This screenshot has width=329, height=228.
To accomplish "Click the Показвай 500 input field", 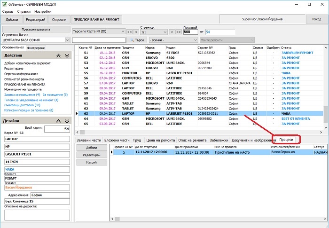I will pos(190,32).
